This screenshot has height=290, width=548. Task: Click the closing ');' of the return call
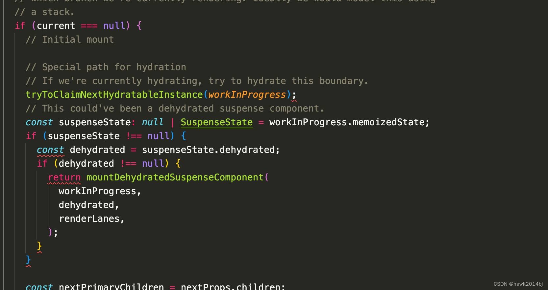pos(53,233)
